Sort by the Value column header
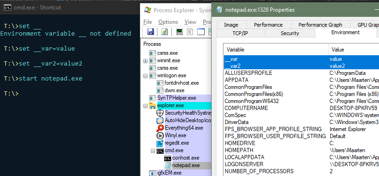 pyautogui.click(x=354, y=50)
